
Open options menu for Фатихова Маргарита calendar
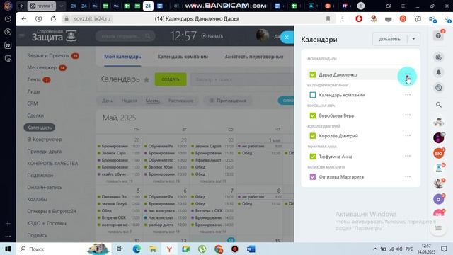coord(408,176)
